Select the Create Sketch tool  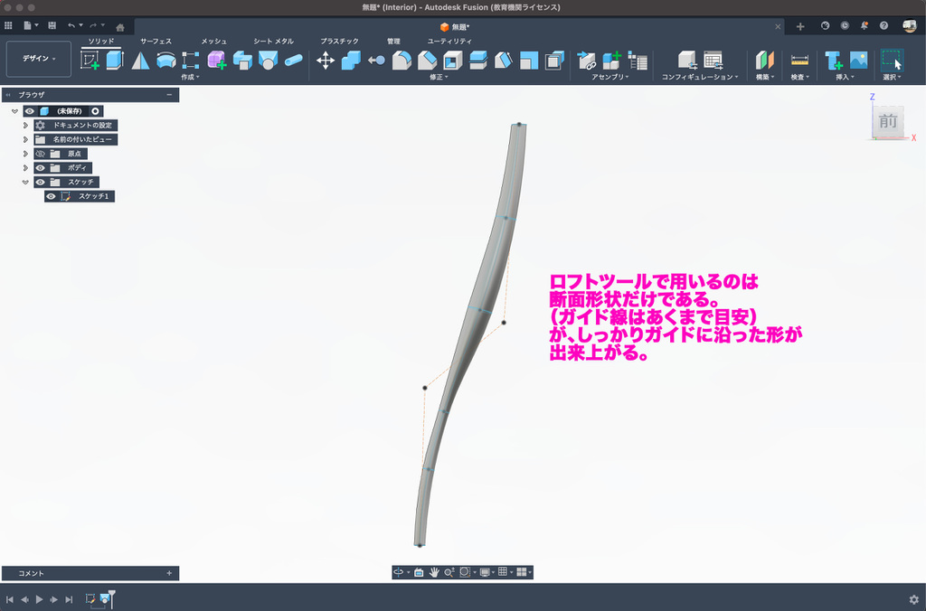tap(90, 61)
